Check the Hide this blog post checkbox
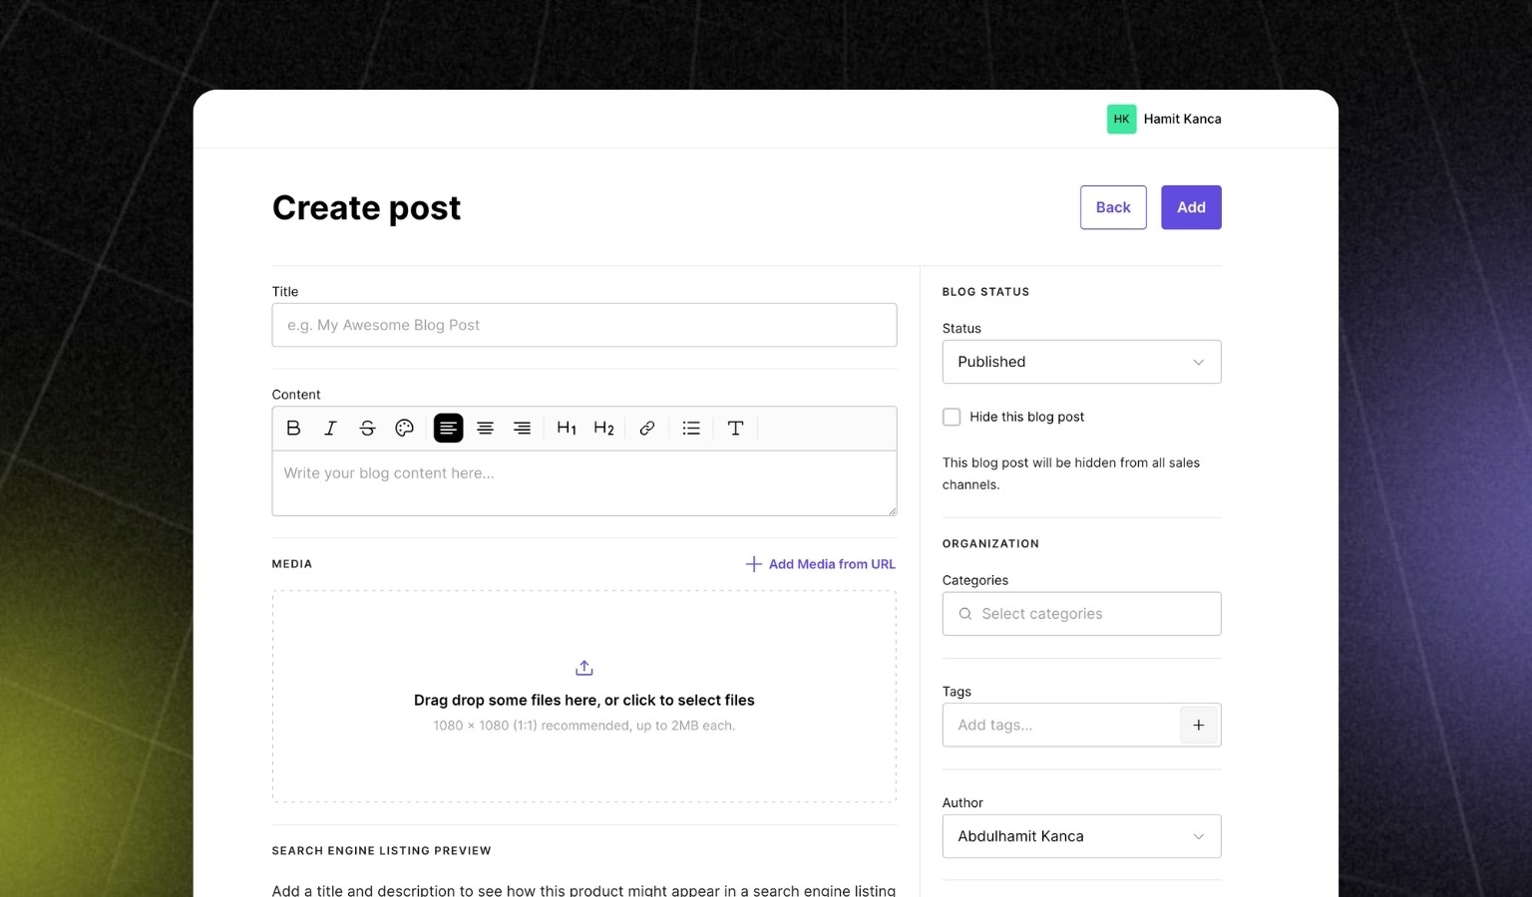 pos(952,417)
